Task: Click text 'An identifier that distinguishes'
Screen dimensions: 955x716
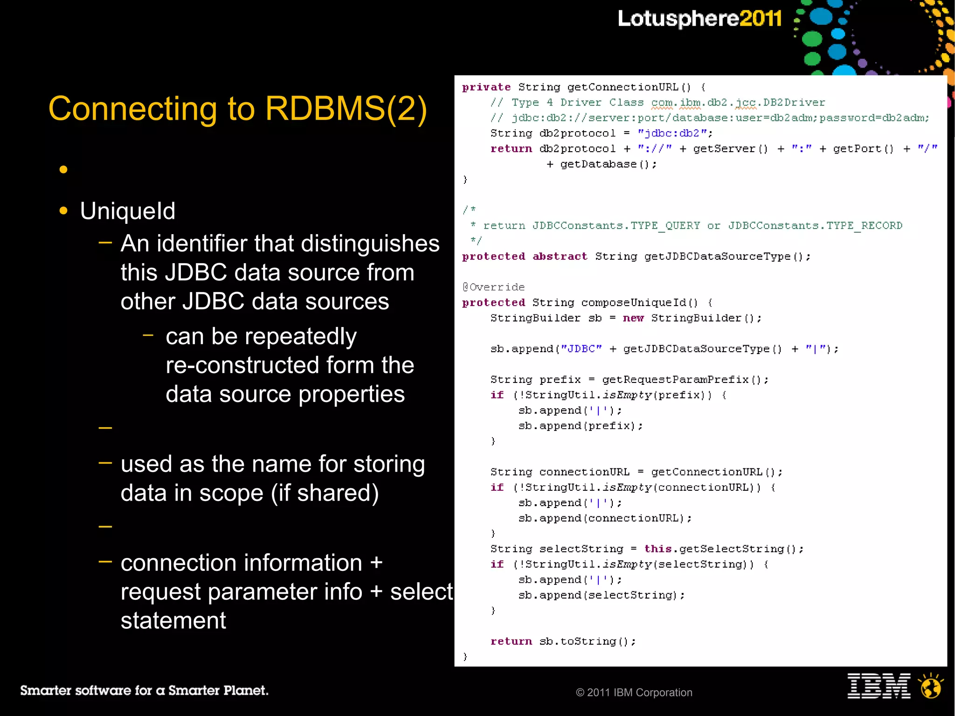Action: pyautogui.click(x=280, y=244)
